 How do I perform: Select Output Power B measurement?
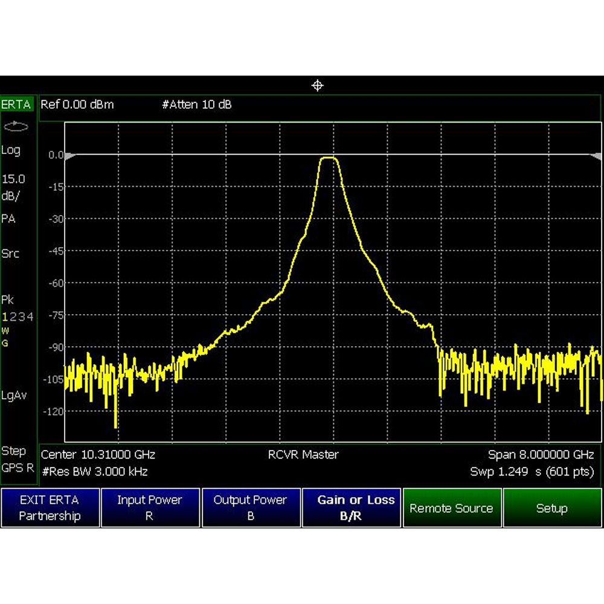250,508
